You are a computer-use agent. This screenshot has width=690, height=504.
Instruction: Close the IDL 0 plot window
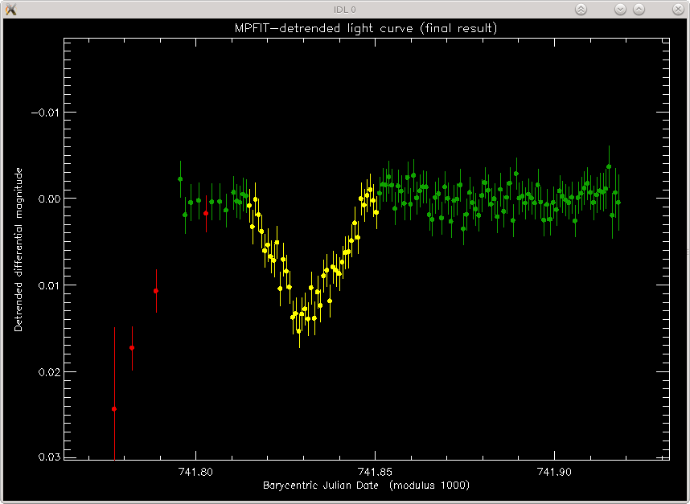click(x=678, y=9)
